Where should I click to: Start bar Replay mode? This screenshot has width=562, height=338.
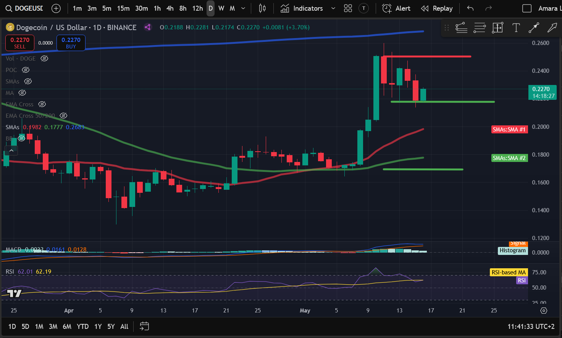(436, 8)
